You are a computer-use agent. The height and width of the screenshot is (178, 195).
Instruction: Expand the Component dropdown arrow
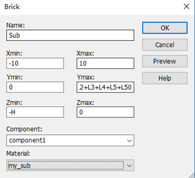(129, 141)
